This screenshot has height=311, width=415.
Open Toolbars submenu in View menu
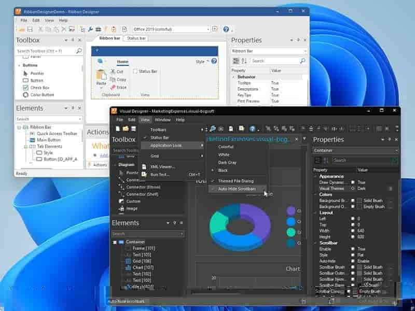click(x=172, y=130)
